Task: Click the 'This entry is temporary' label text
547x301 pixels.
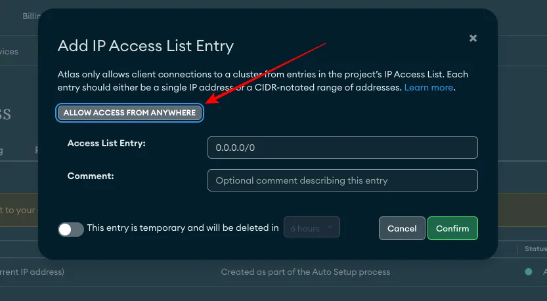Action: click(x=183, y=228)
